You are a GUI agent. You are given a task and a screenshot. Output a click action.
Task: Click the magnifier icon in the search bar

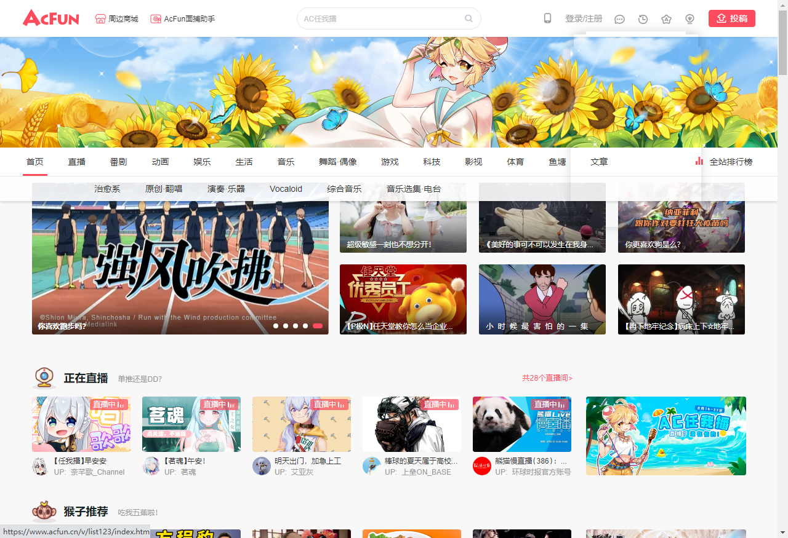coord(468,18)
